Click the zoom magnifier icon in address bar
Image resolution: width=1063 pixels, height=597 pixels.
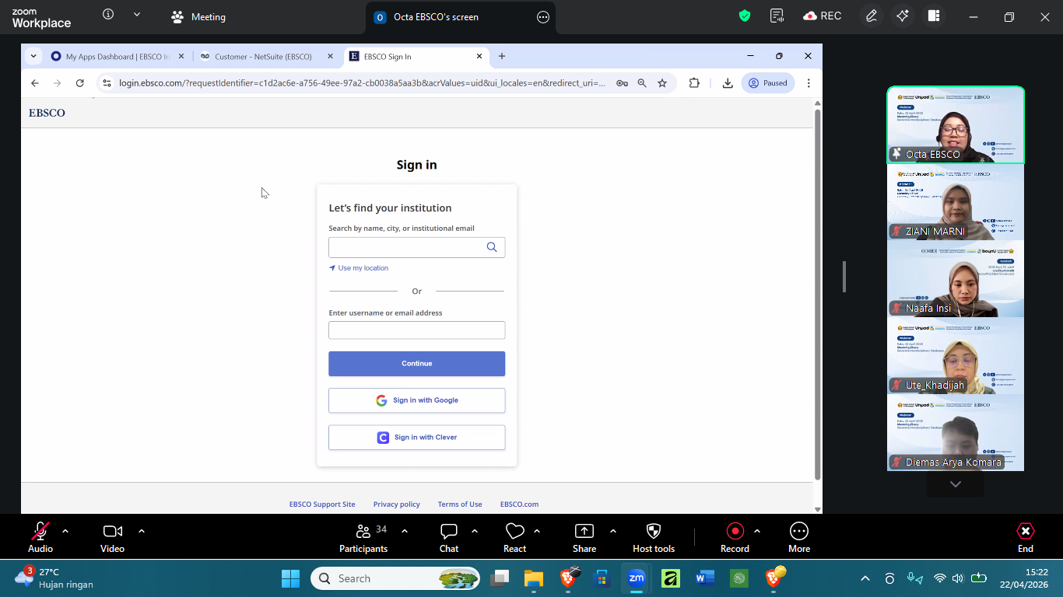pyautogui.click(x=642, y=83)
